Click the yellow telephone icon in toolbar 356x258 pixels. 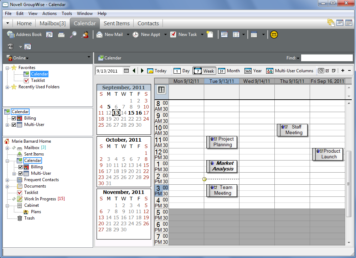tap(274, 35)
